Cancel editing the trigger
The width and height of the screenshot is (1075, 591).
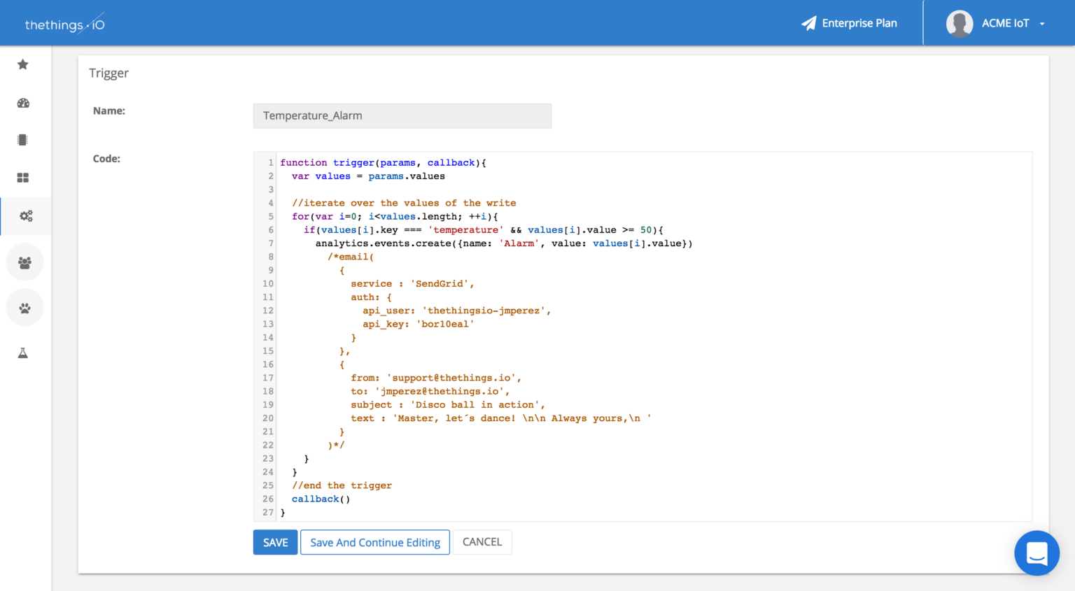click(482, 542)
